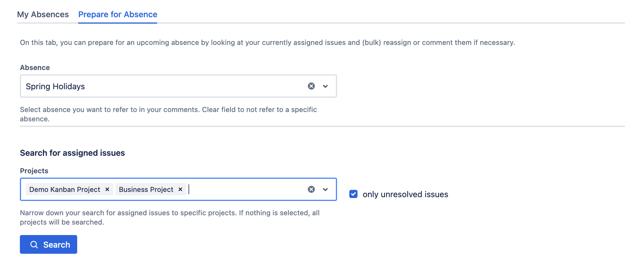This screenshot has width=625, height=266.
Task: Click the 'only unresolved issues' label text
Action: (405, 194)
